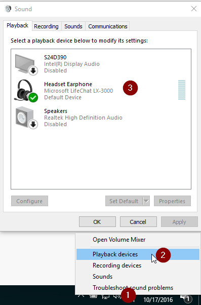Click the Cancel button
Viewport: 201px width, 305px height.
(x=138, y=222)
